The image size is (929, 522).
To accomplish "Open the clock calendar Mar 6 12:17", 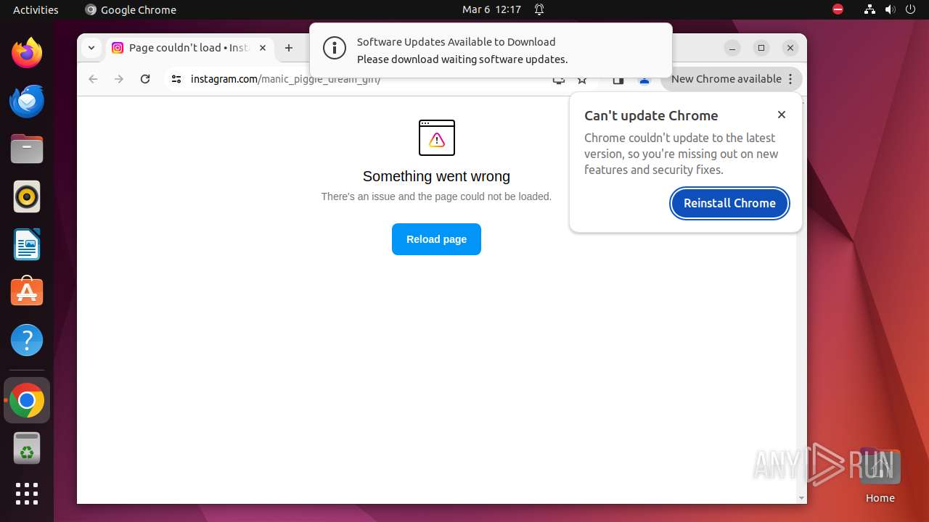I will pyautogui.click(x=491, y=9).
